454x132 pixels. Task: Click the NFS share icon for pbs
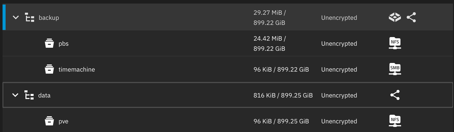(395, 43)
